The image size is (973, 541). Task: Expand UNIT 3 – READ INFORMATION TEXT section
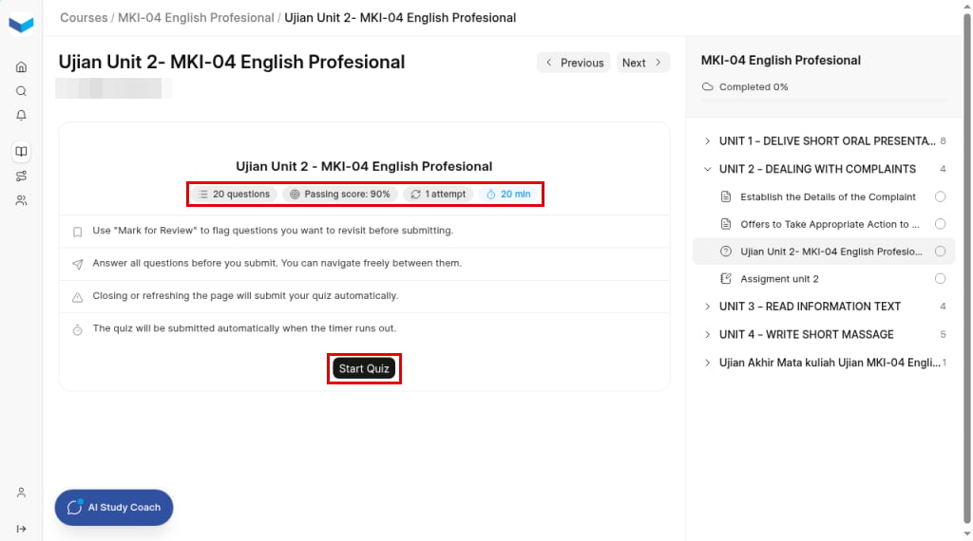826,307
